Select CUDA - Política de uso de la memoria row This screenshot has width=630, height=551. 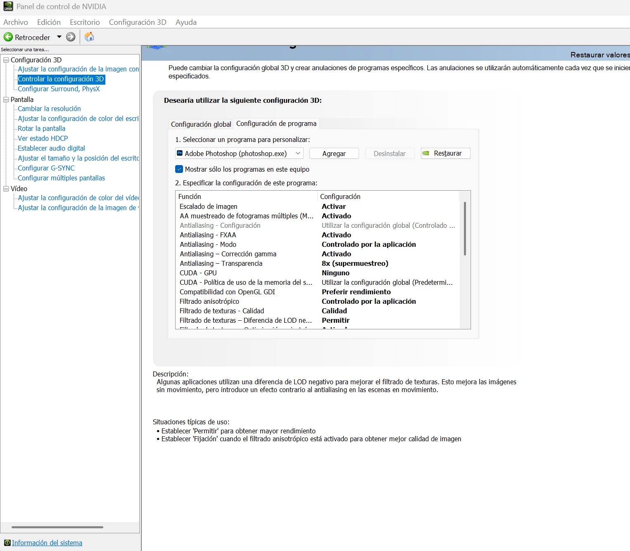[317, 282]
